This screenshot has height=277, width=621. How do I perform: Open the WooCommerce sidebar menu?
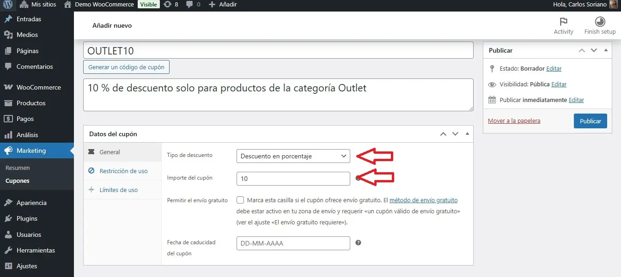tap(38, 87)
